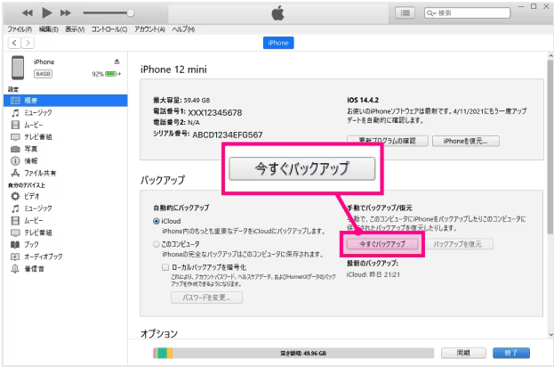This screenshot has width=554, height=367.
Task: Click the blue 終了 done button
Action: [511, 353]
